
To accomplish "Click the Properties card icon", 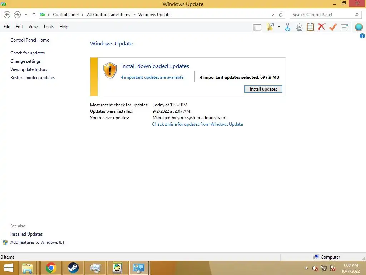I will (x=345, y=27).
